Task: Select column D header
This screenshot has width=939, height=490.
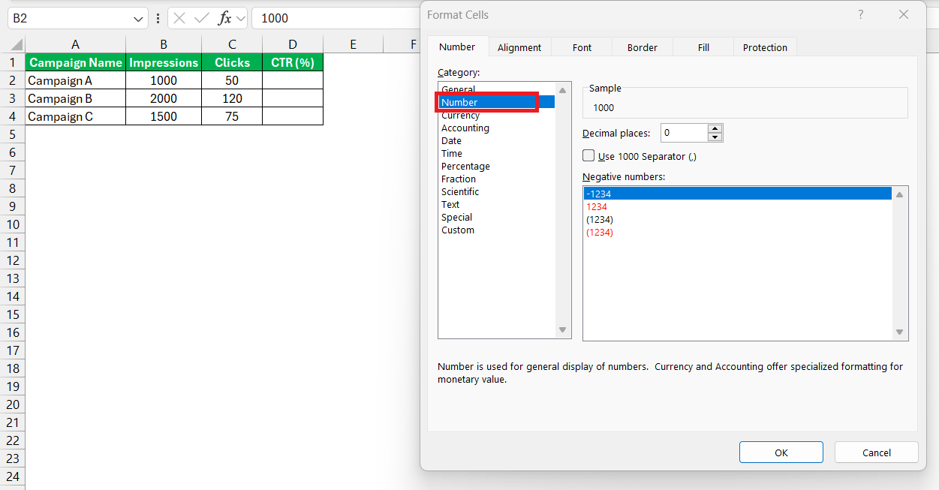Action: click(x=293, y=45)
